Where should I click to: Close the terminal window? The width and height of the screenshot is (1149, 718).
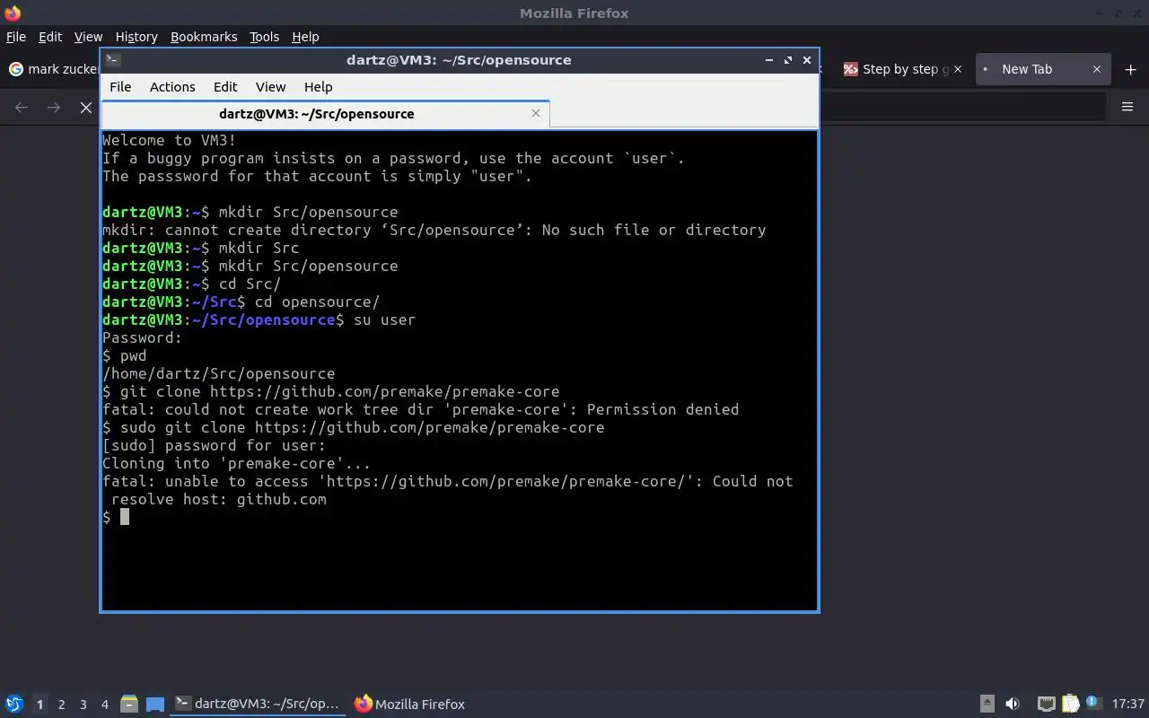coord(807,60)
